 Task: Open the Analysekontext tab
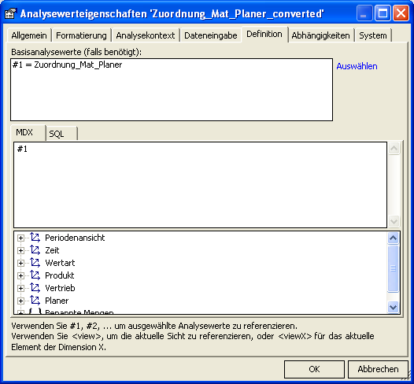pos(146,35)
